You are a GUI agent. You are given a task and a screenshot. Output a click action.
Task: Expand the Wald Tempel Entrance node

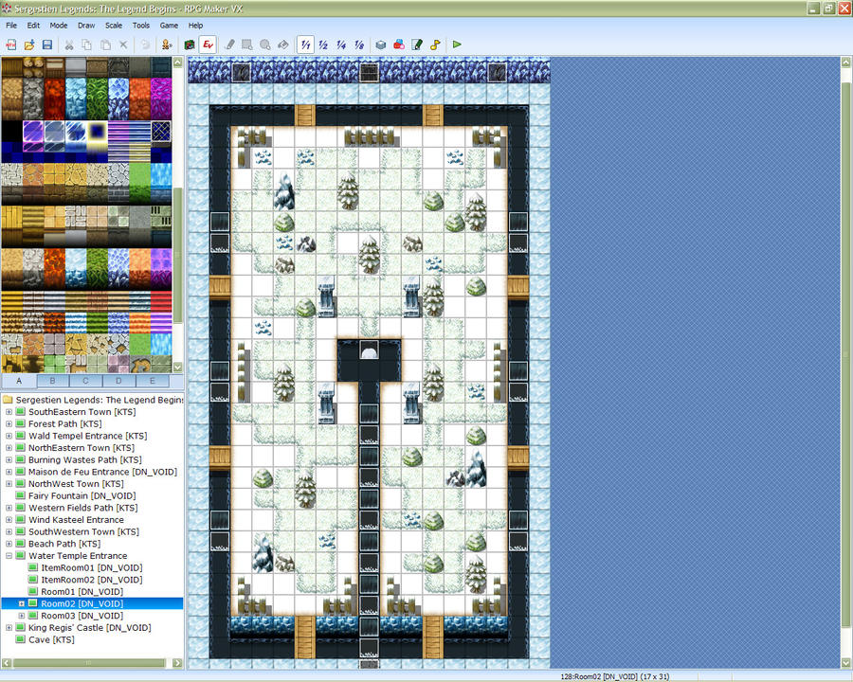point(9,436)
